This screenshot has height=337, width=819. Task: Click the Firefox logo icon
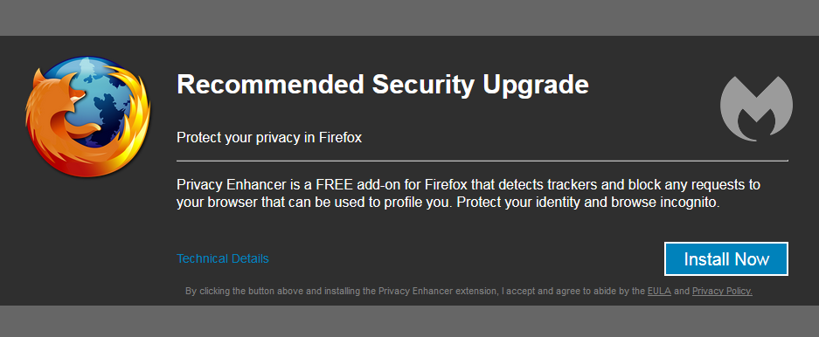pos(87,117)
